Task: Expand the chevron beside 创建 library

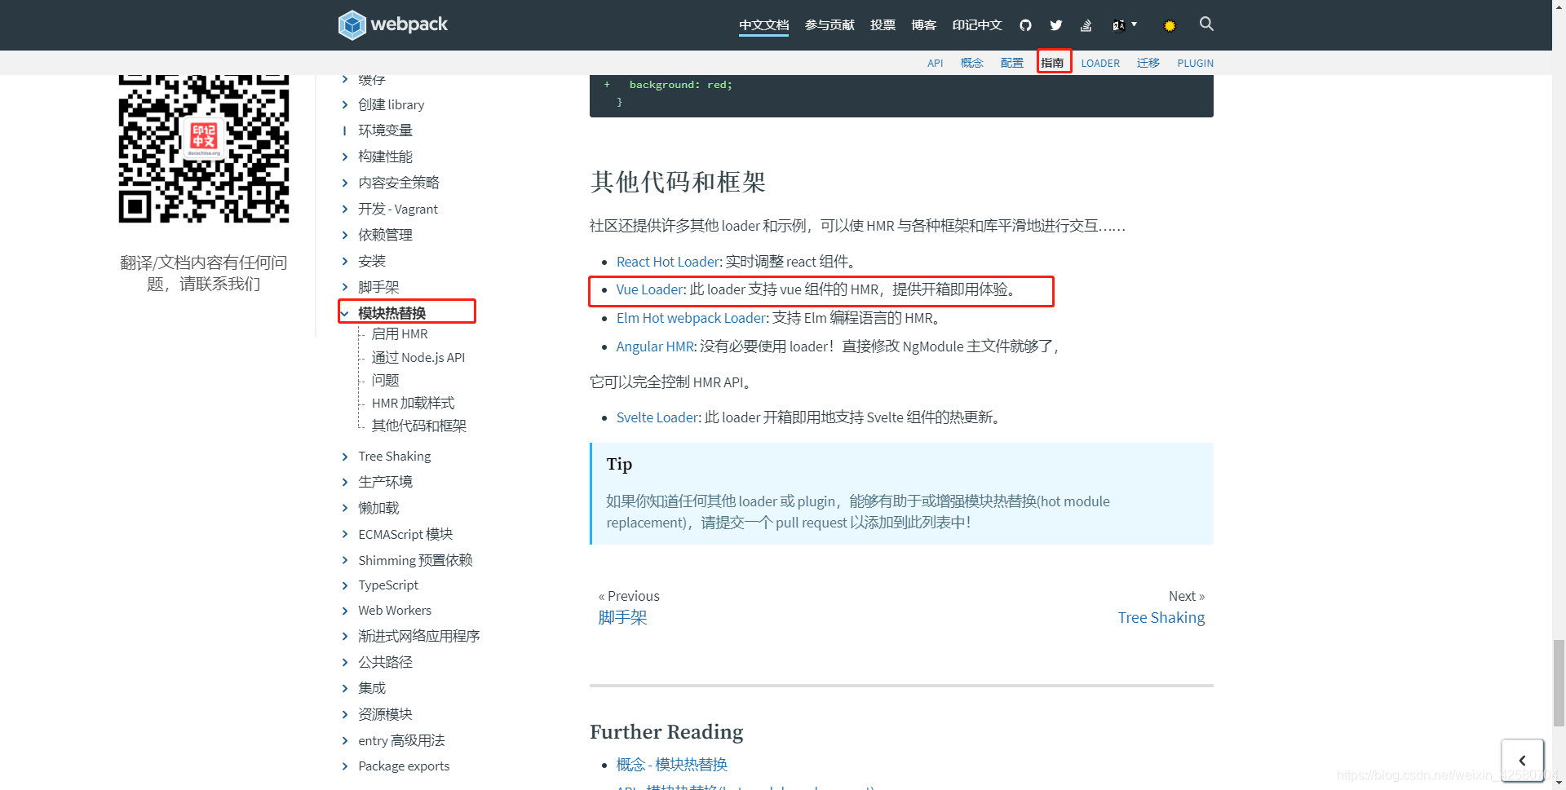Action: tap(345, 104)
